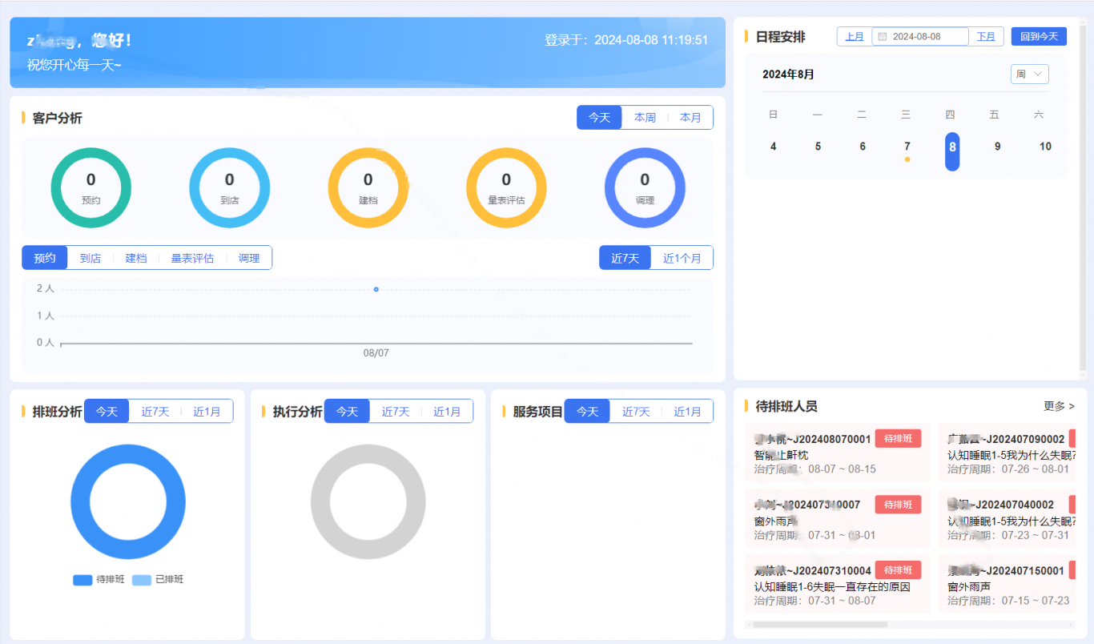Click the 治疗周期 08-07 ~ 08-15 line
The image size is (1094, 644).
pyautogui.click(x=814, y=469)
